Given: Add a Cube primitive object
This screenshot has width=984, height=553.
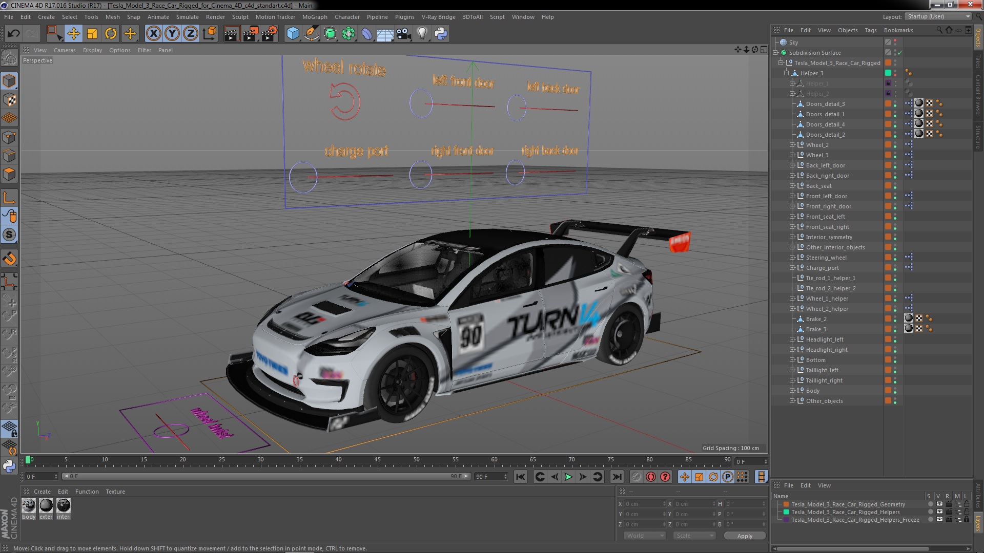Looking at the screenshot, I should click(293, 34).
